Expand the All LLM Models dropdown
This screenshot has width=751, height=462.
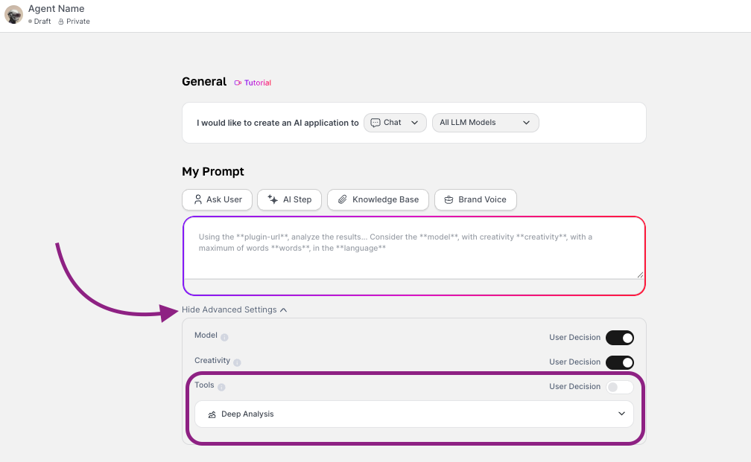(485, 123)
